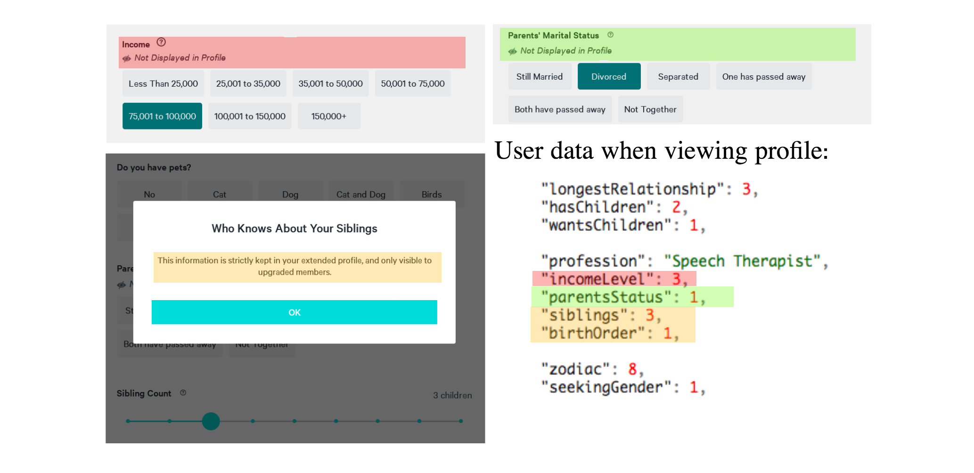The image size is (974, 473).
Task: Click the hidden-eye icon under Income
Action: tap(127, 58)
